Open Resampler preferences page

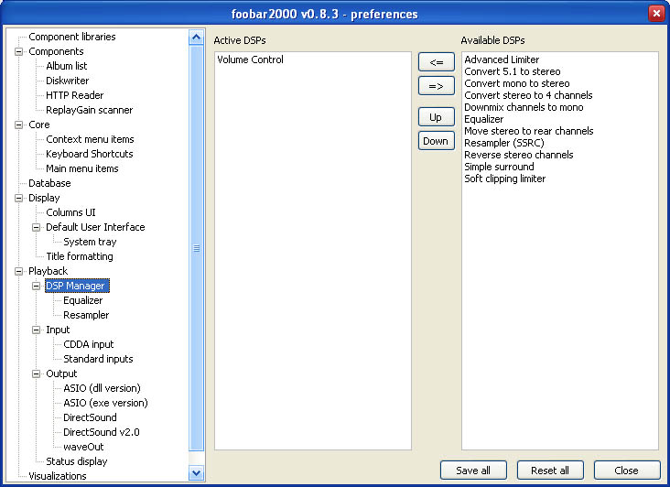tap(86, 315)
